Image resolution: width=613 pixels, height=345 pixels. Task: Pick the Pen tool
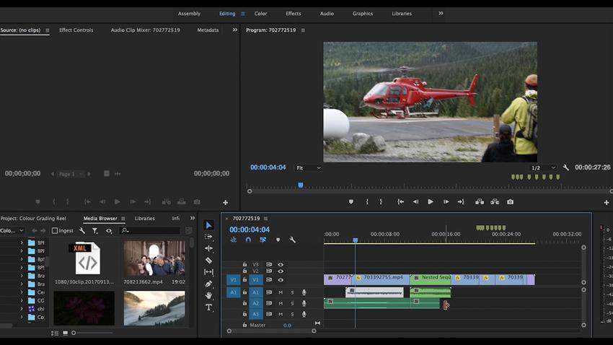click(x=208, y=284)
